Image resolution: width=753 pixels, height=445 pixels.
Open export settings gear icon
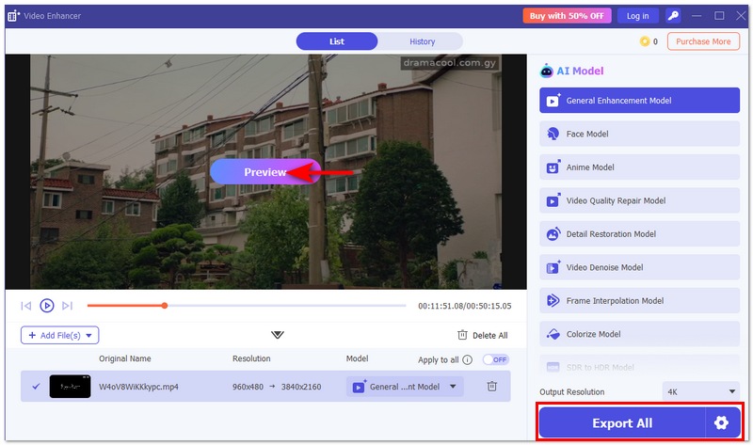tap(721, 423)
